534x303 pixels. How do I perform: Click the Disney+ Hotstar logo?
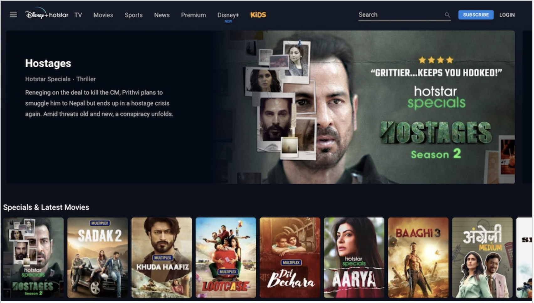[47, 14]
